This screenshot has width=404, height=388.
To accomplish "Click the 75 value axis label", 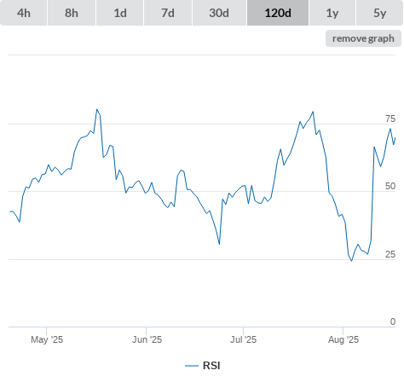I will pyautogui.click(x=390, y=119).
